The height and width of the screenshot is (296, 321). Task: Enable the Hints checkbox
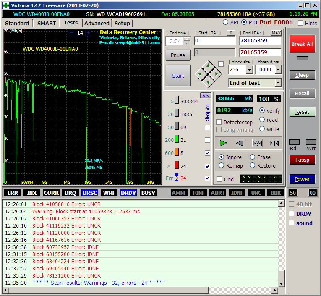pos(300,23)
